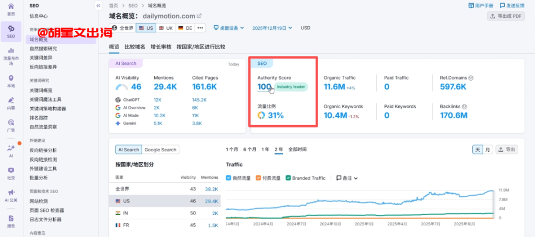The width and height of the screenshot is (535, 237).
Task: Select the AI Search chart tab
Action: (129, 150)
